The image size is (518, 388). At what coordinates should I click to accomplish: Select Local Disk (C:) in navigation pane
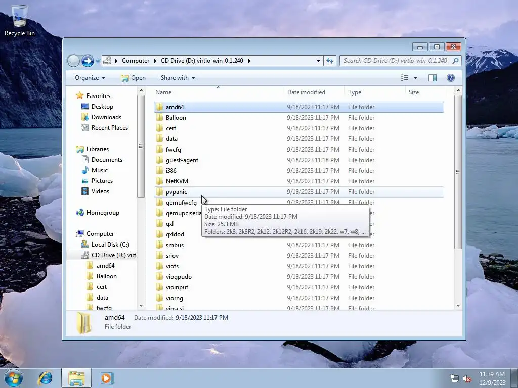click(x=110, y=245)
